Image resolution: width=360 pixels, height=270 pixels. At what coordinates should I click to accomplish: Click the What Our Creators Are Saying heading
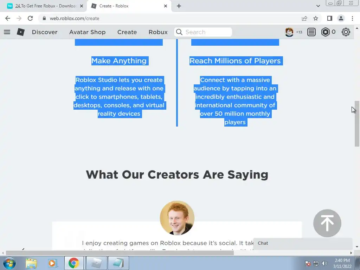tap(177, 174)
